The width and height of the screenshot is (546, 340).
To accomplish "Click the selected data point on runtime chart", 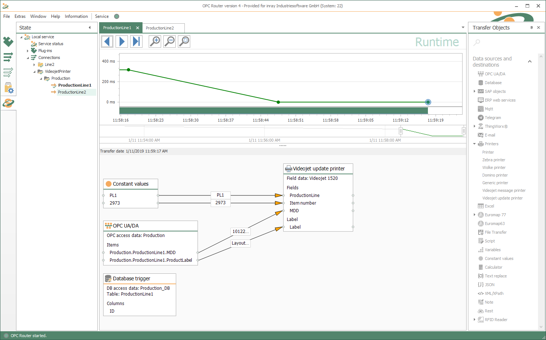I will (x=428, y=102).
